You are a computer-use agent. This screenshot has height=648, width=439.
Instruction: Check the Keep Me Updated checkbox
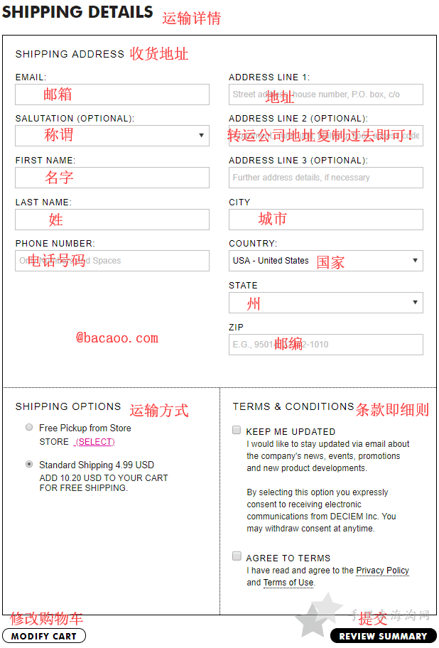237,430
